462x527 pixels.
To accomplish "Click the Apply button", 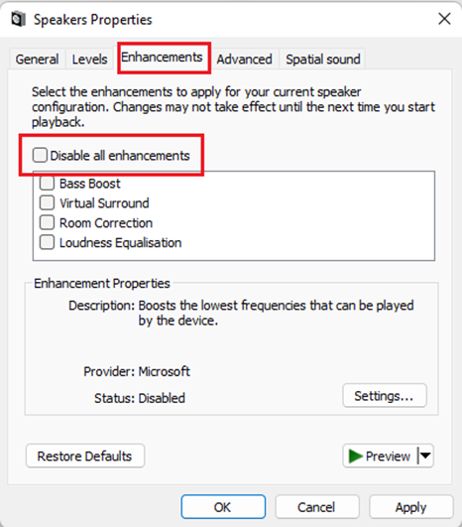I will (x=411, y=507).
